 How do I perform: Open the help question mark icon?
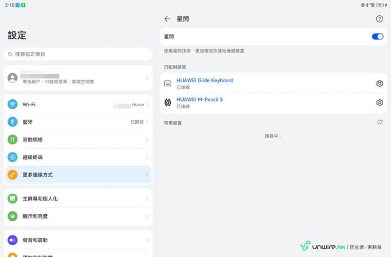(x=379, y=19)
